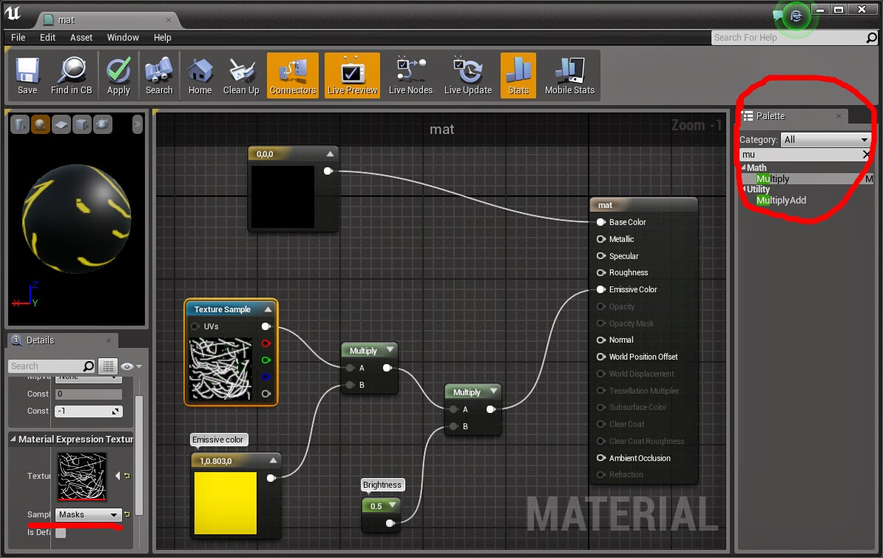Viewport: 883px width, 558px height.
Task: Open the Sampler Type Masks dropdown
Action: (x=87, y=514)
